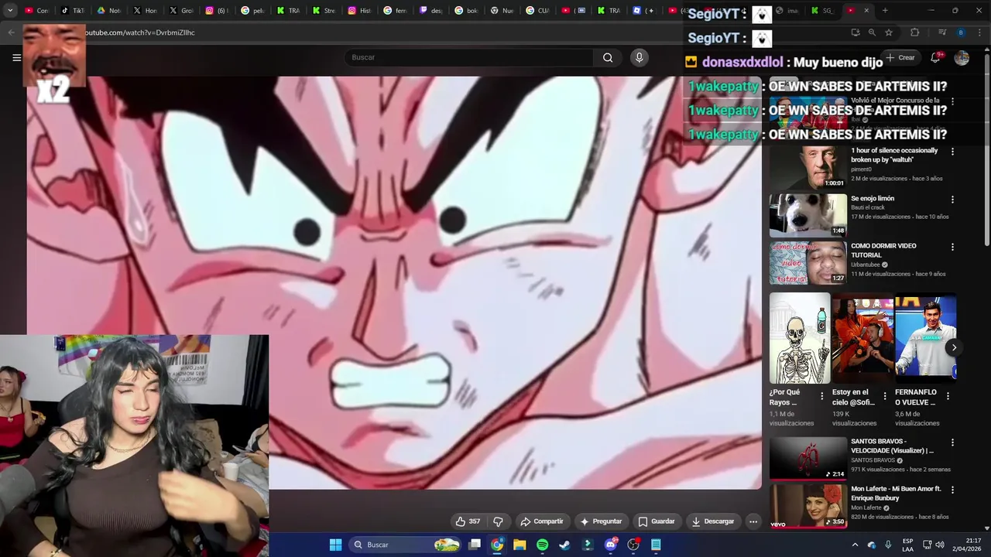Open the YouTube hamburger guide menu
Screen dimensions: 991x557
(x=16, y=57)
